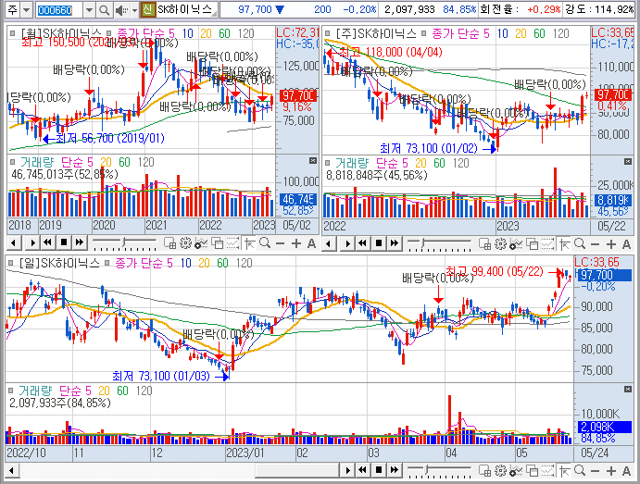
Task: Click stock code input field 000660
Action: pyautogui.click(x=59, y=10)
